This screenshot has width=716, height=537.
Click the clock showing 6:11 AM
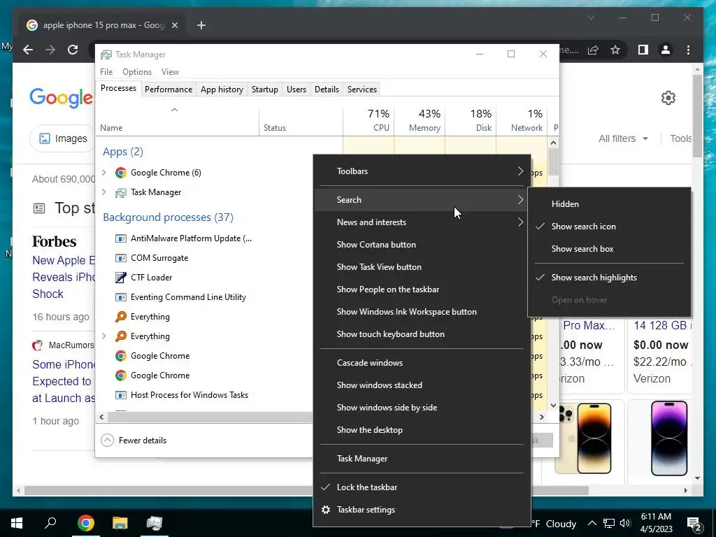click(656, 517)
